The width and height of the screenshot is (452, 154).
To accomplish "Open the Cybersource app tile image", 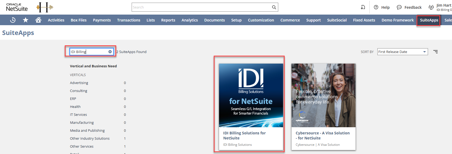I will [x=323, y=95].
